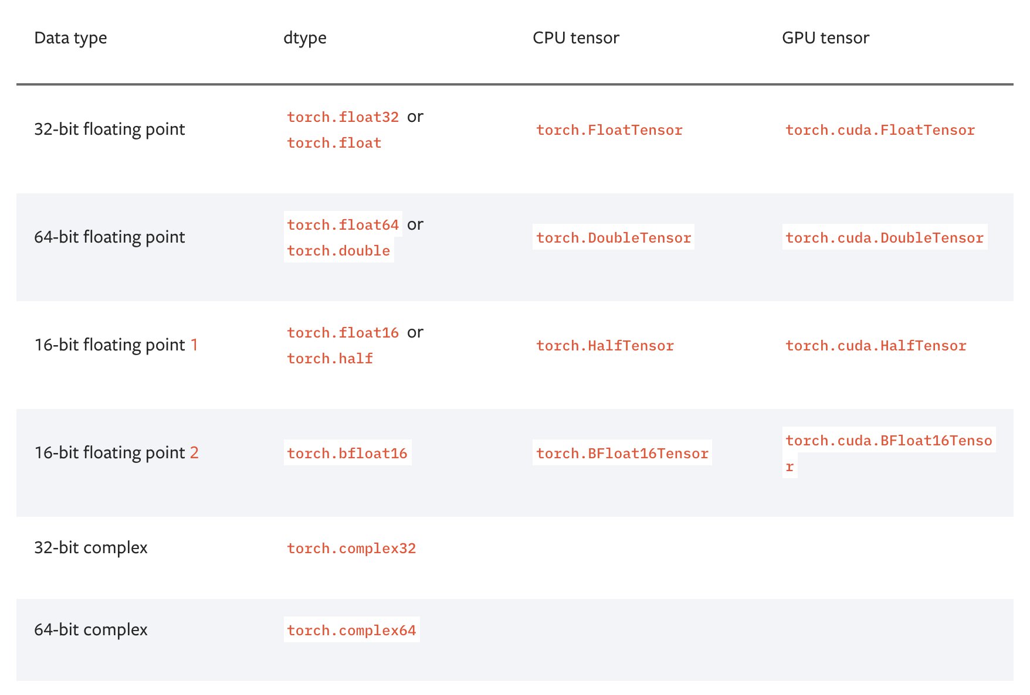Click the torch.bfloat16 dtype entry
This screenshot has height=695, width=1030.
coord(347,454)
